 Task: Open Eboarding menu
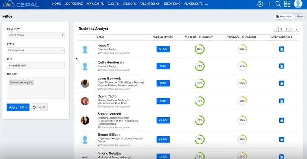(172, 4)
